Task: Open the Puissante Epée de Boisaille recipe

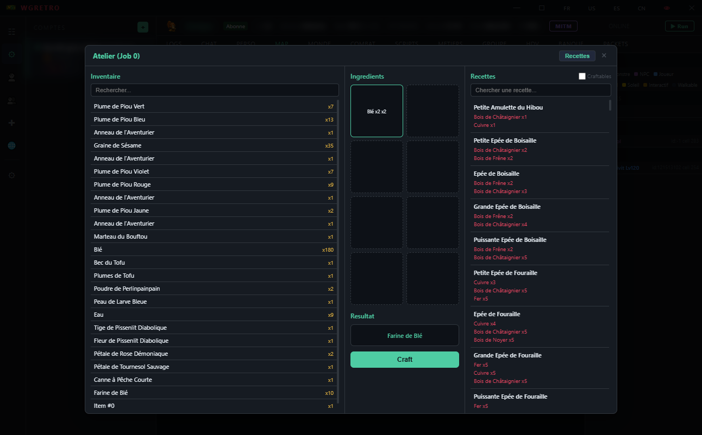Action: tap(540, 248)
